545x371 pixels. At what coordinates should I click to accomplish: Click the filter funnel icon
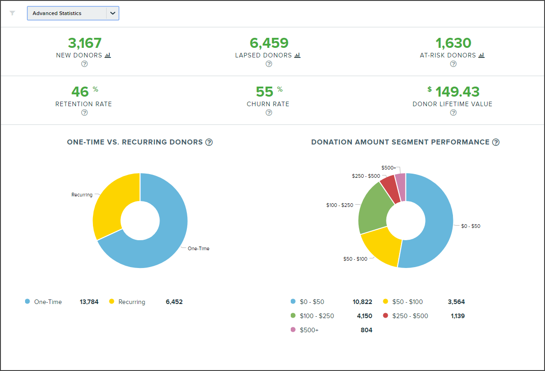point(12,13)
